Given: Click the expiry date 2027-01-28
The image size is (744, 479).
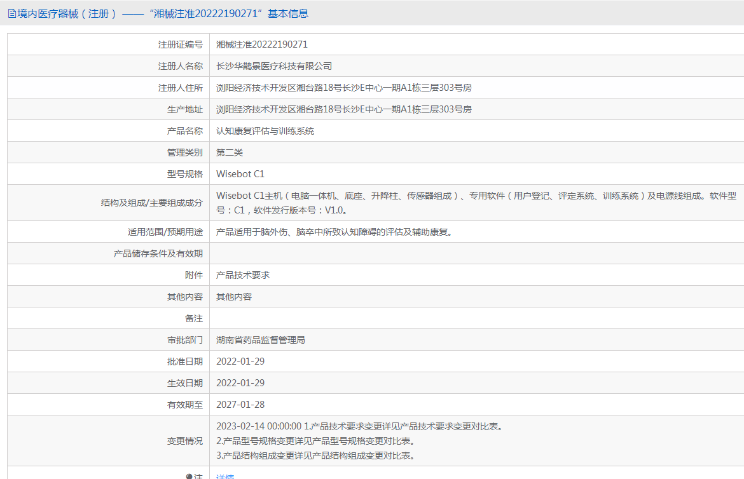Looking at the screenshot, I should click(240, 405).
